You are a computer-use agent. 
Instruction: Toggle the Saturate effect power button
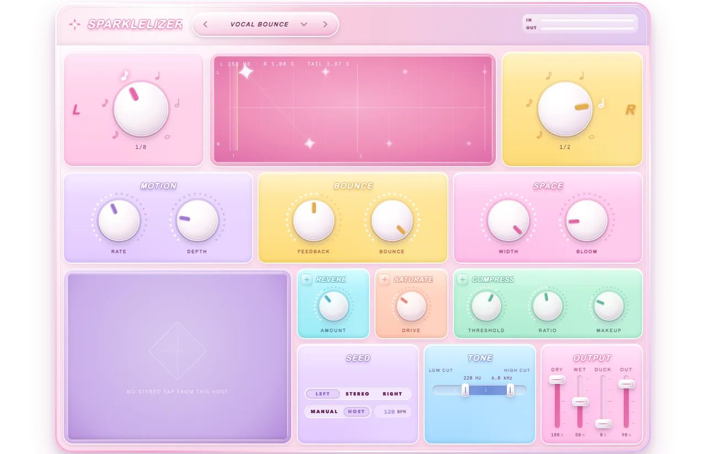[x=384, y=279]
